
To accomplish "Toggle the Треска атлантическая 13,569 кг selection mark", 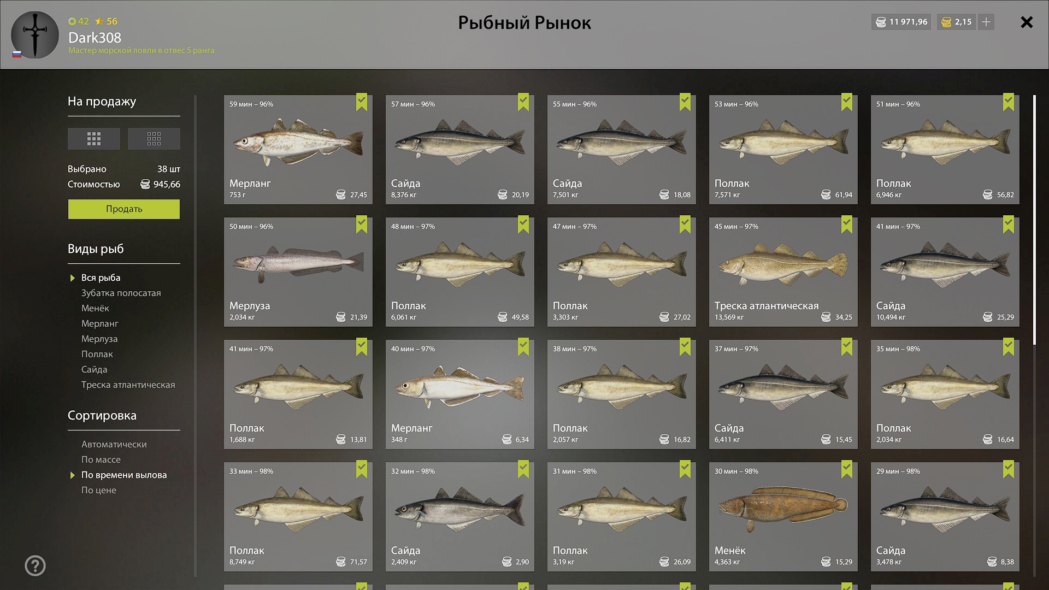I will click(847, 225).
